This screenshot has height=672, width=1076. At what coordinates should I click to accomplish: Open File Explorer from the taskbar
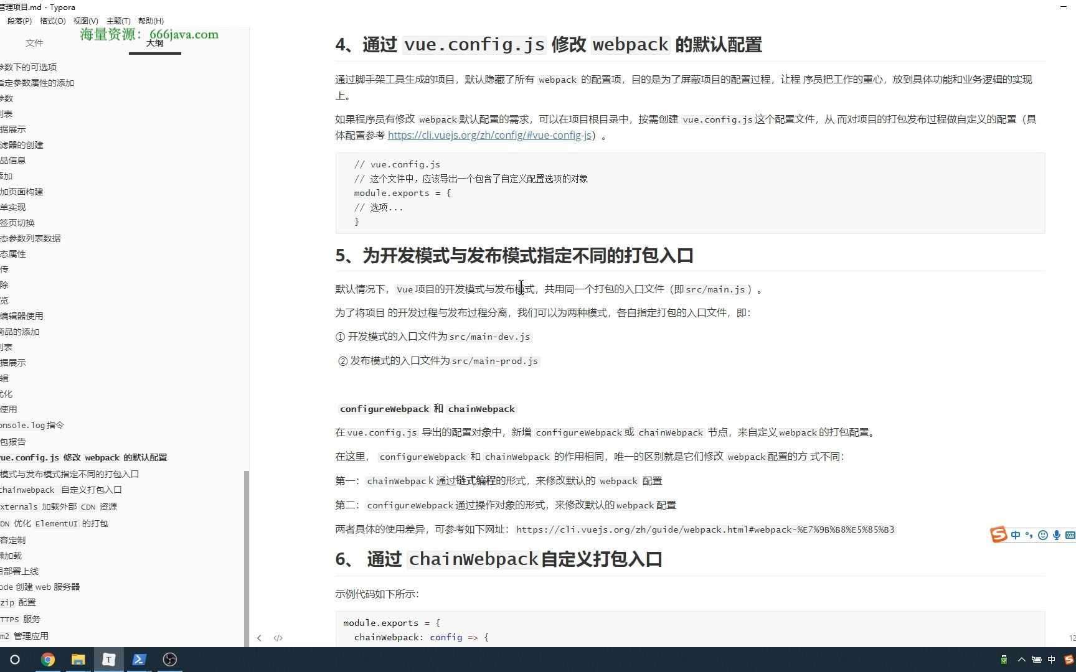[78, 660]
